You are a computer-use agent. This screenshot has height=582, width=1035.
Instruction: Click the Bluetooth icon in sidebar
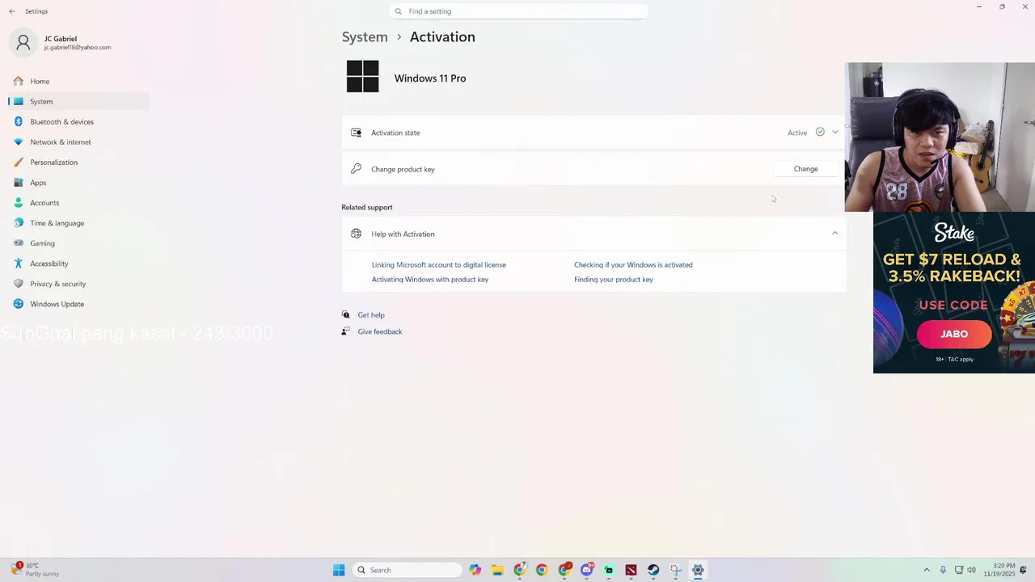19,121
